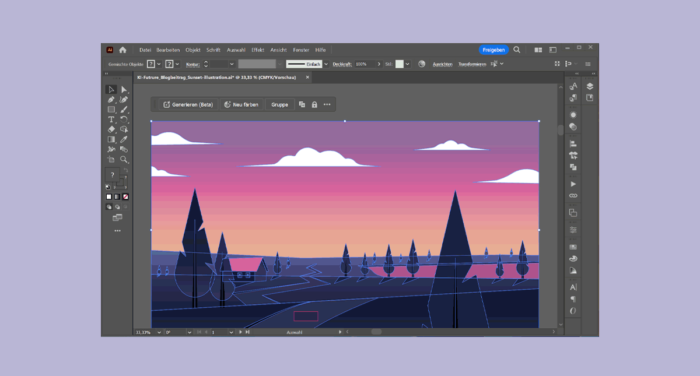Open the Stil graphic style dropdown
Image resolution: width=700 pixels, height=376 pixels.
click(x=407, y=64)
